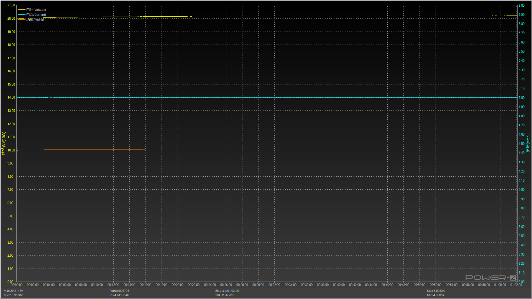This screenshot has height=299, width=532.
Task: Click the Max:5.0082A current readout
Action: pos(436,291)
